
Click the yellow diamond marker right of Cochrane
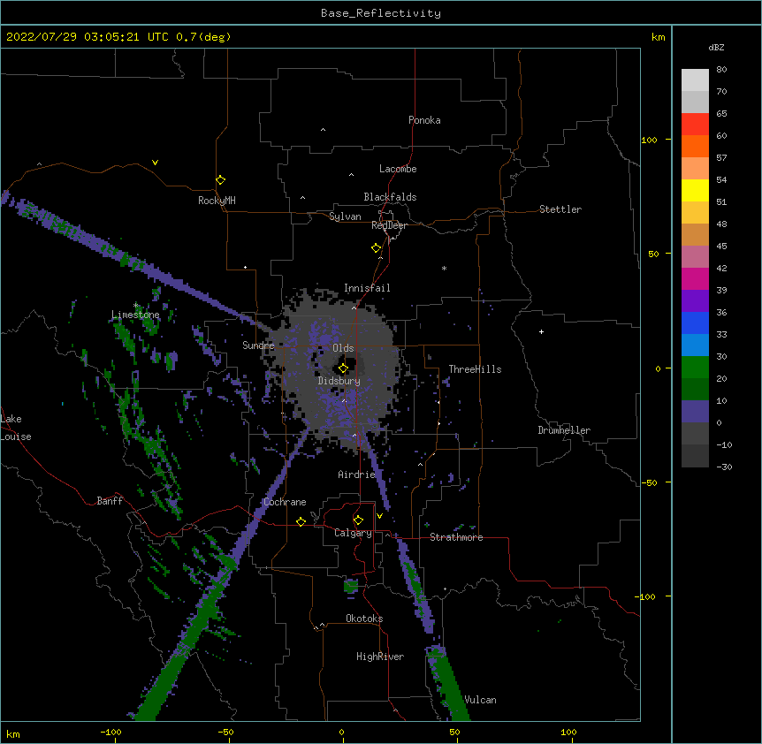click(301, 521)
